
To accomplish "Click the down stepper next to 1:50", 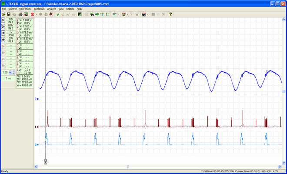I will coord(13,74).
